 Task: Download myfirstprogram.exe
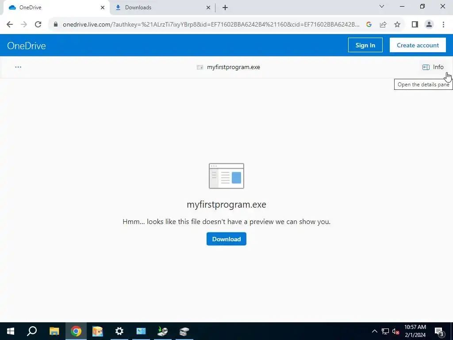click(226, 239)
